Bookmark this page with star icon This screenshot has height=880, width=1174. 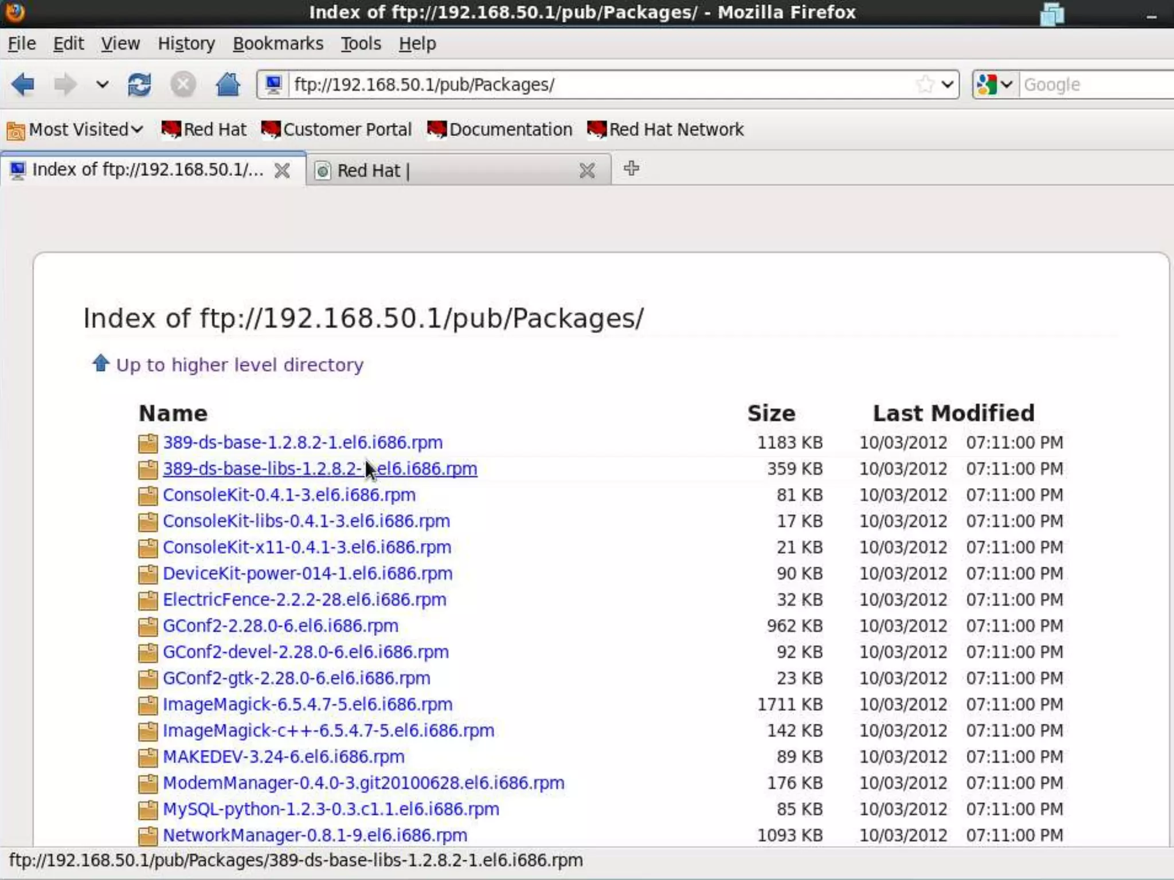click(x=924, y=85)
